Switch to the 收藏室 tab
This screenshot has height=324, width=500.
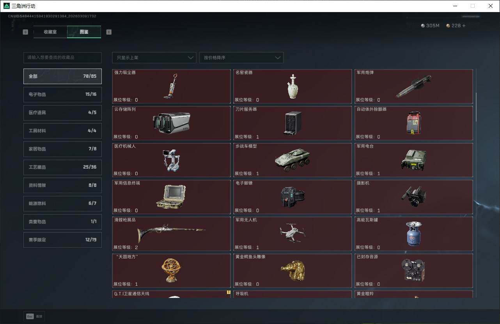(x=50, y=32)
